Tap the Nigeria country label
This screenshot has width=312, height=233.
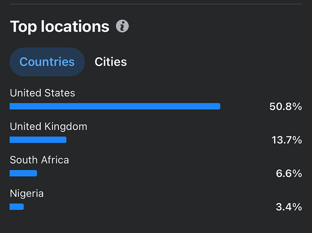(x=27, y=193)
